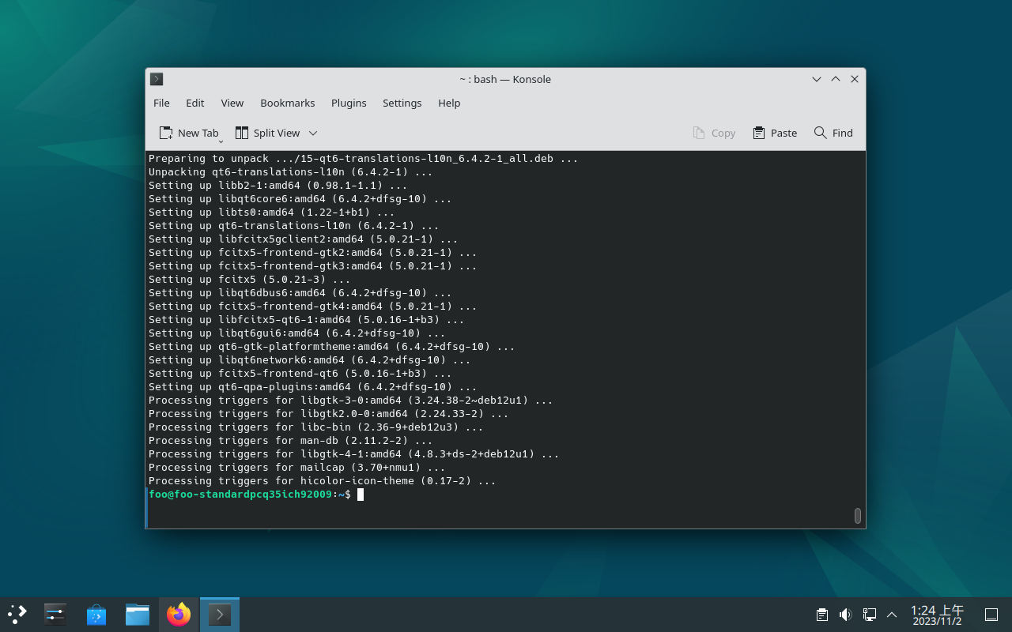Image resolution: width=1012 pixels, height=632 pixels.
Task: Click the network connection tray icon
Action: (869, 615)
